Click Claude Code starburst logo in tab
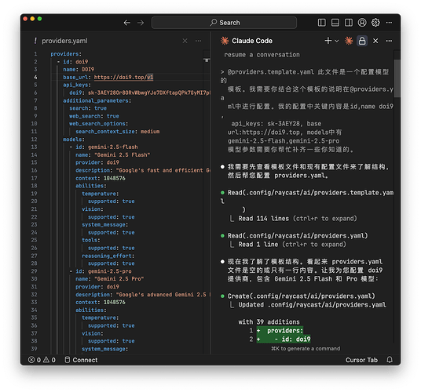 (225, 41)
